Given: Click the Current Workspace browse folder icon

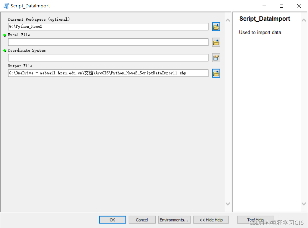Looking at the screenshot, I should pos(216,27).
